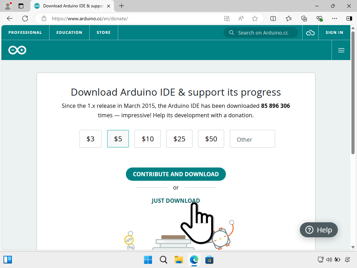Image resolution: width=357 pixels, height=268 pixels.
Task: Click the scrollbar up arrow
Action: 353,28
